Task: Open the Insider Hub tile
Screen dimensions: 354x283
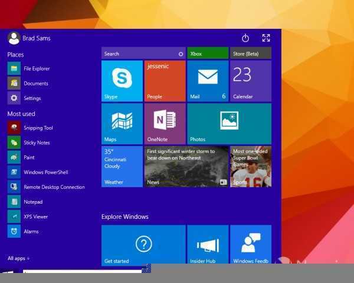Action: (208, 245)
